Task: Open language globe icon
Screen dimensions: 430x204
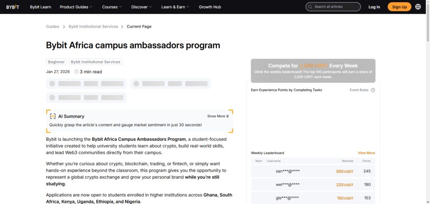Action: [418, 7]
